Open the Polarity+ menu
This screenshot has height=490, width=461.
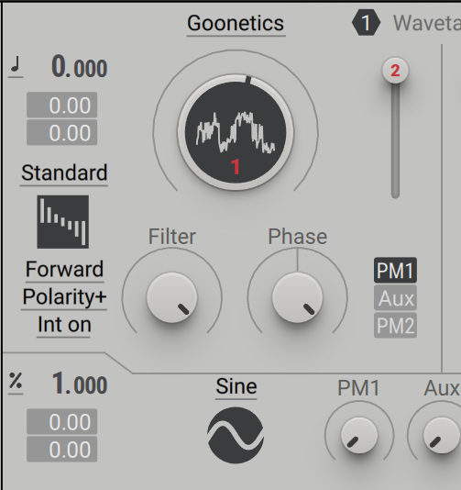64,297
